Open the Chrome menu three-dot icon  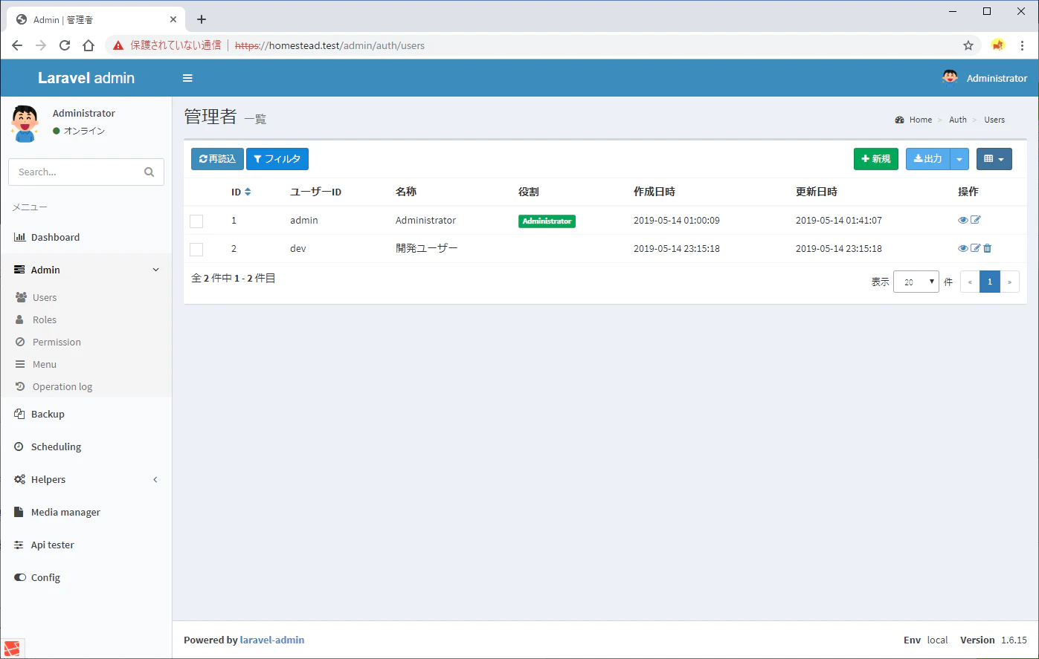(1023, 45)
